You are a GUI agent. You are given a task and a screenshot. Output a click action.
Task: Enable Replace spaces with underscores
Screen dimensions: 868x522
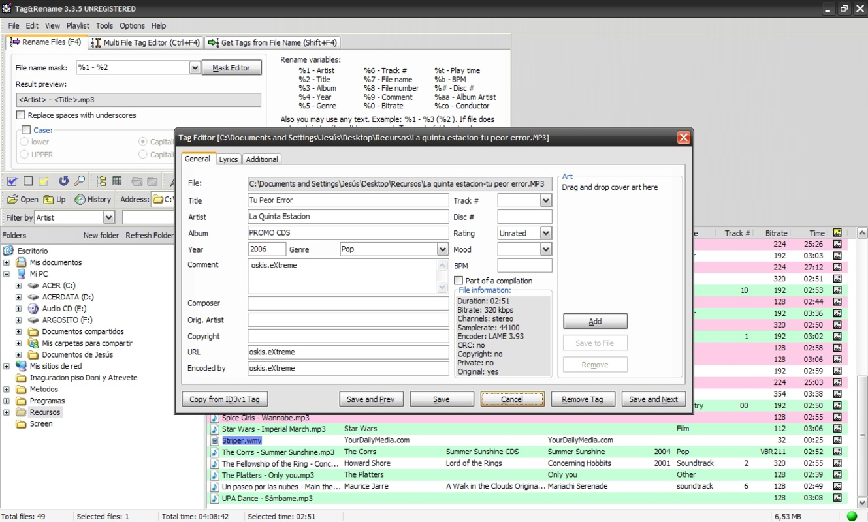[21, 115]
